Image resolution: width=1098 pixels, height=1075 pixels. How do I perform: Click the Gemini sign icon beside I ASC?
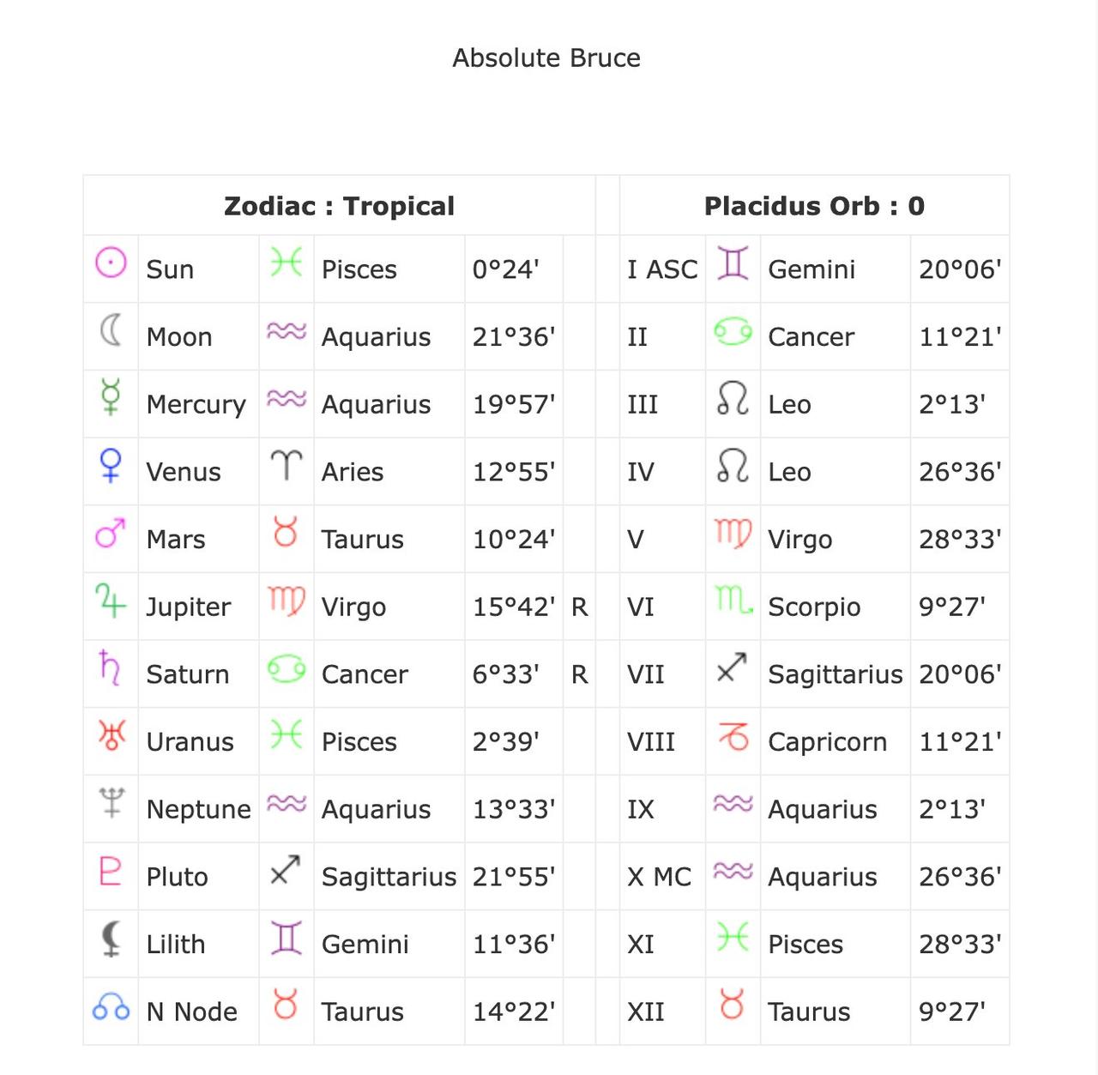(733, 263)
